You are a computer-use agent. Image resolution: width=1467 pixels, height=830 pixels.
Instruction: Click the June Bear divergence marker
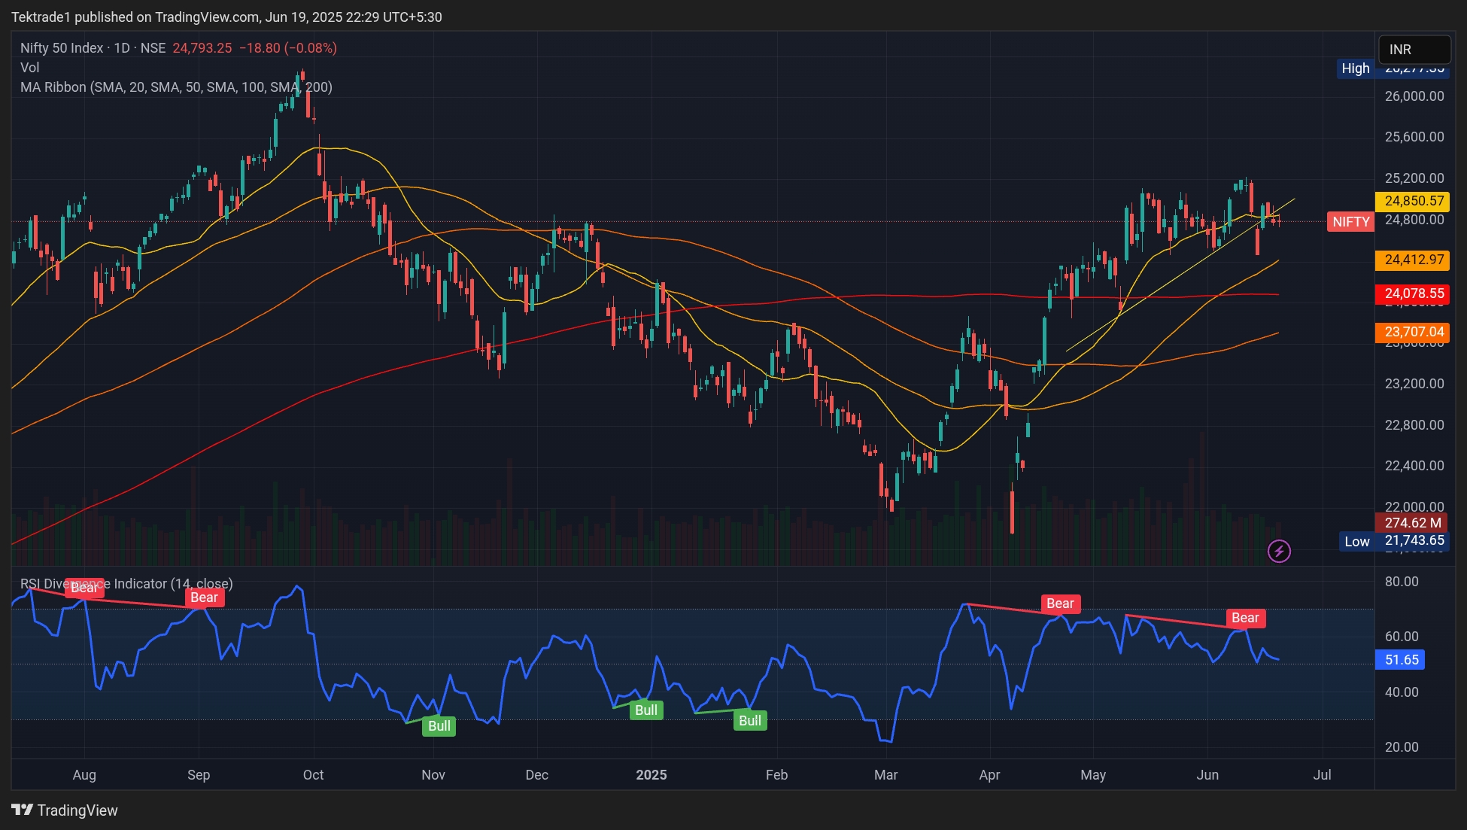click(1245, 618)
